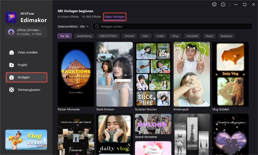Click the user avatar icon
The image size is (258, 155).
point(11,32)
